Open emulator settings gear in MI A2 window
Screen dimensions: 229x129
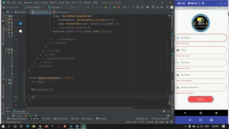[203, 3]
